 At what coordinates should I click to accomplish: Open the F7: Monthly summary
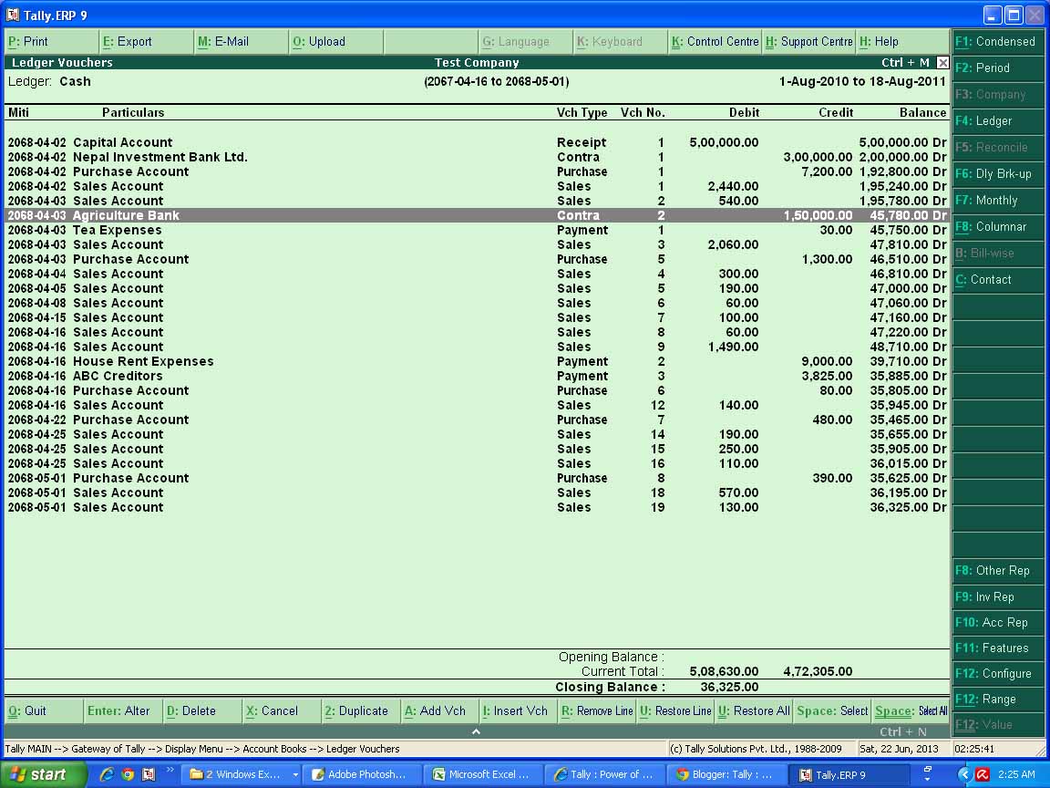998,201
